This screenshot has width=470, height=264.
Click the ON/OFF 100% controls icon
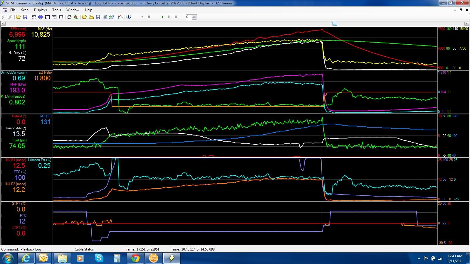coord(76,17)
